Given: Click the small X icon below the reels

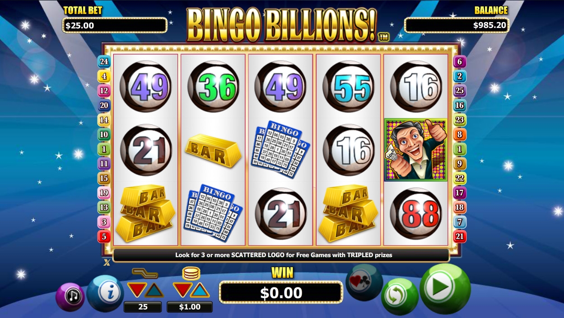Looking at the screenshot, I should [x=107, y=263].
